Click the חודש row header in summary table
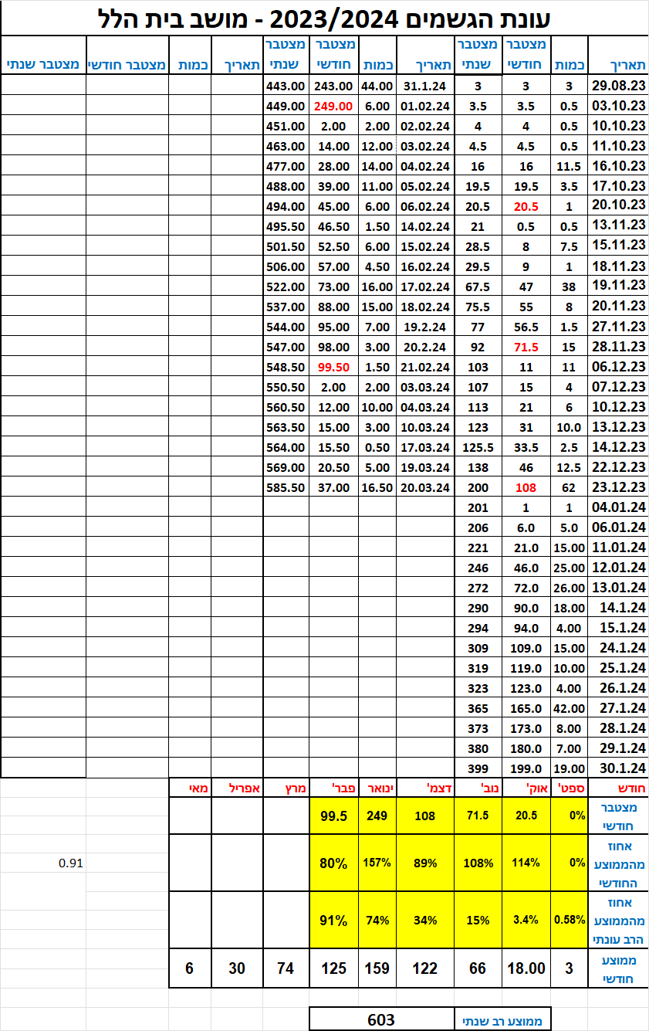 (x=617, y=788)
